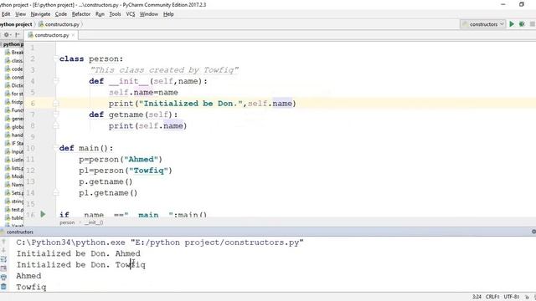Open the constructors run configuration dropdown
This screenshot has height=301, width=536.
point(482,24)
